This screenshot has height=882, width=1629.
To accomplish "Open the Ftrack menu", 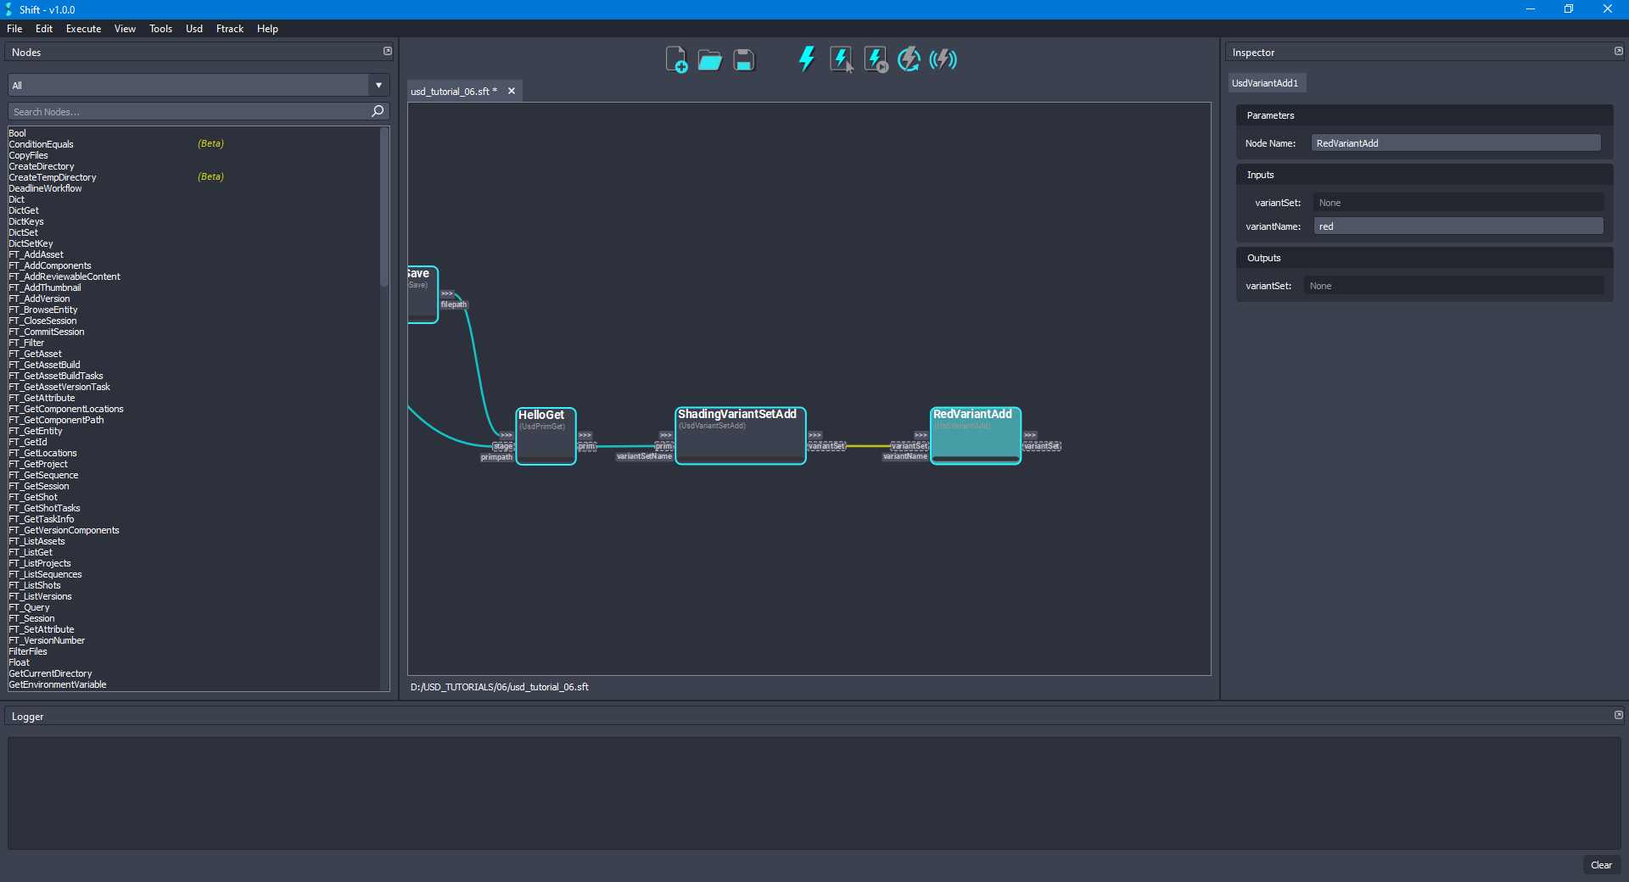I will (229, 28).
